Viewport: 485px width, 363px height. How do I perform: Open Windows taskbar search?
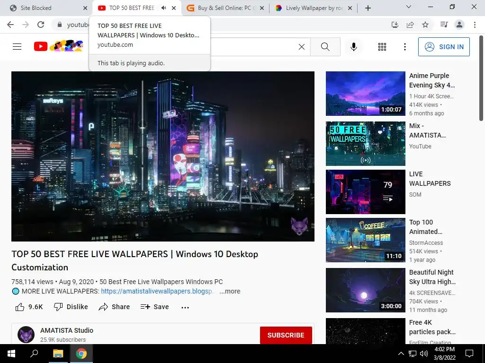pos(34,354)
